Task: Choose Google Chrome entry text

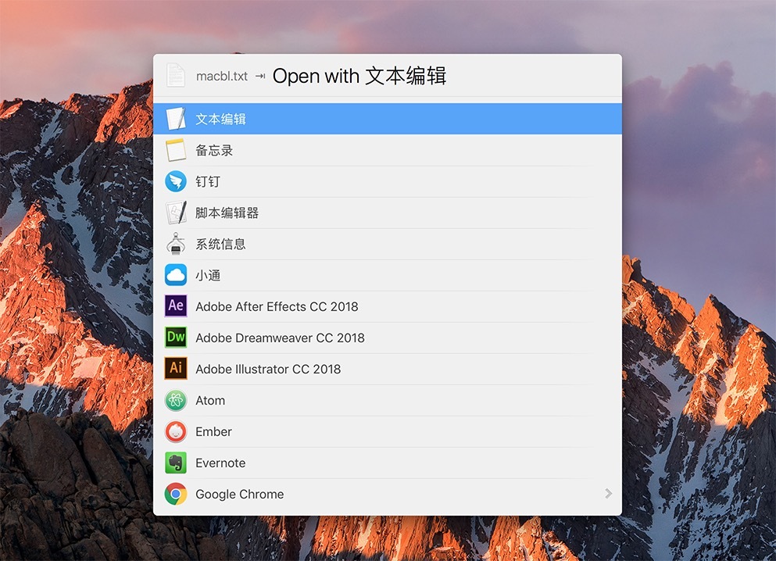Action: (x=240, y=495)
